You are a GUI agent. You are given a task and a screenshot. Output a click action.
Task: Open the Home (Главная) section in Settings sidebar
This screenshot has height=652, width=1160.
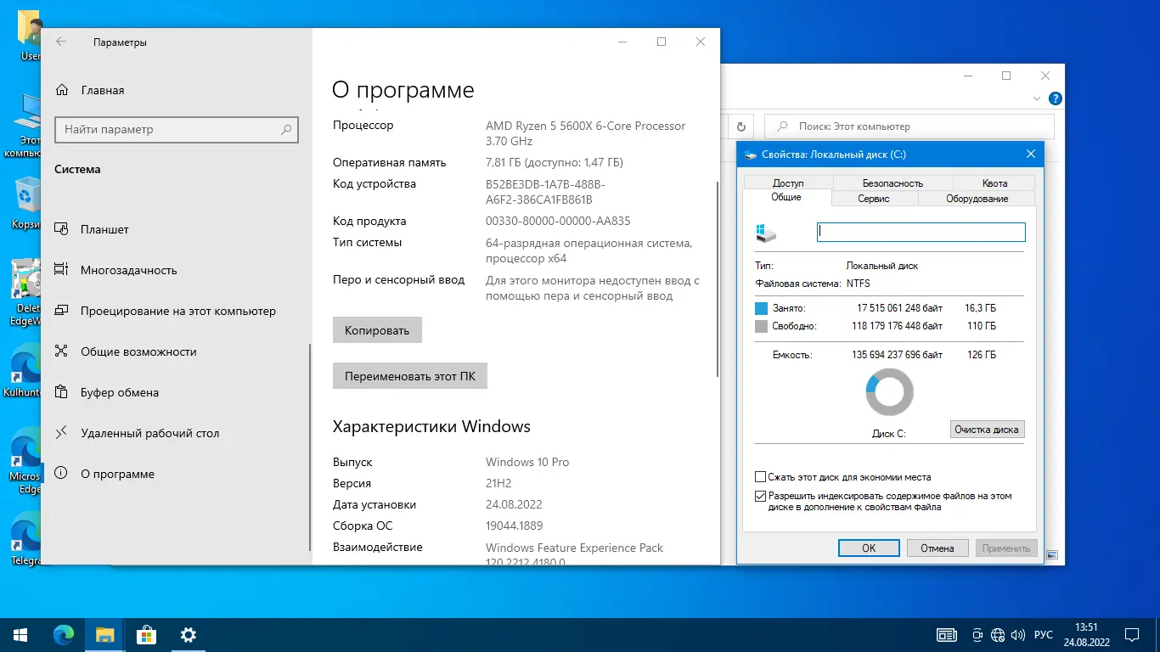102,90
